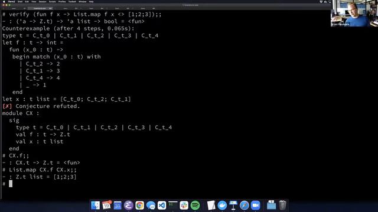This screenshot has height=212, width=378.
Task: Open the purple Emacs dock icon
Action: 129,206
